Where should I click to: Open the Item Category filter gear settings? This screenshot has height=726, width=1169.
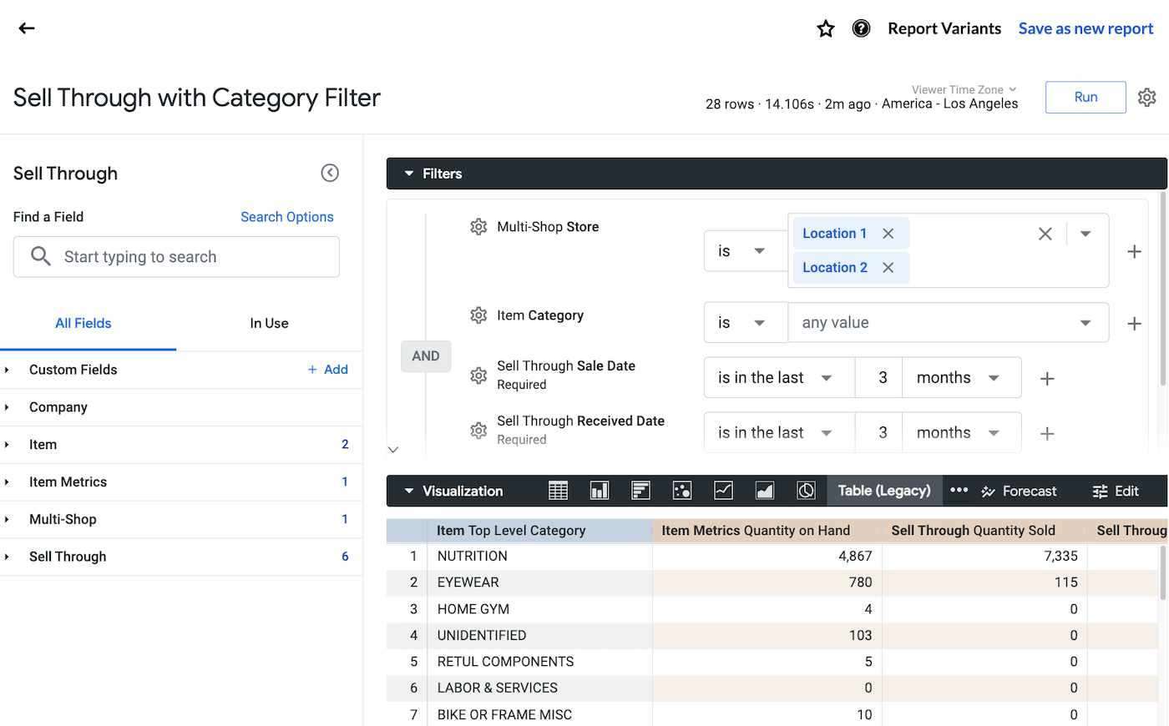478,315
